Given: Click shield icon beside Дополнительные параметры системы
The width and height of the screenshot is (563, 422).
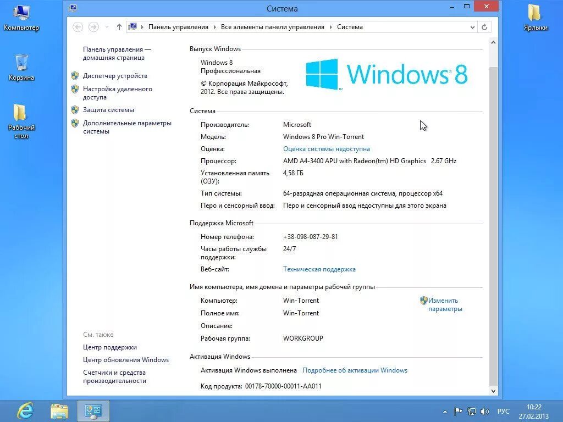Looking at the screenshot, I should pos(75,123).
